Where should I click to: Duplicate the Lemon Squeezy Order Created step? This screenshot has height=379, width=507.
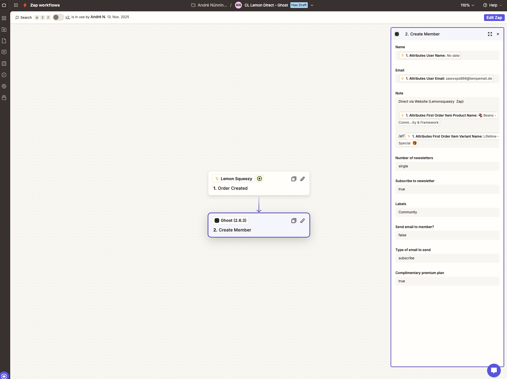pos(294,179)
